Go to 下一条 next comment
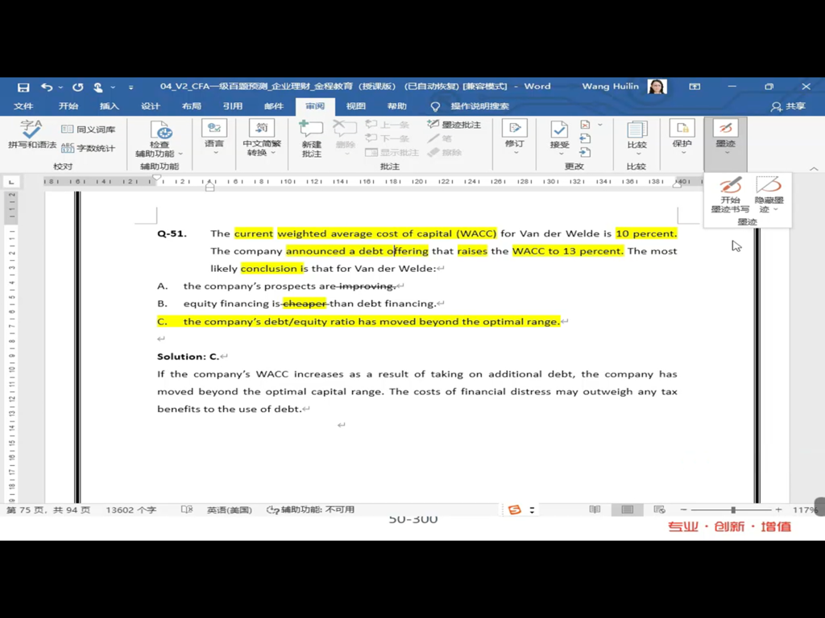 (x=388, y=138)
